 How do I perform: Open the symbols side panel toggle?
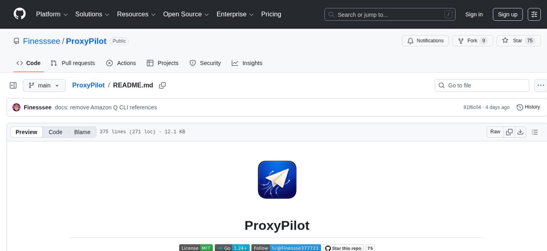(x=13, y=85)
